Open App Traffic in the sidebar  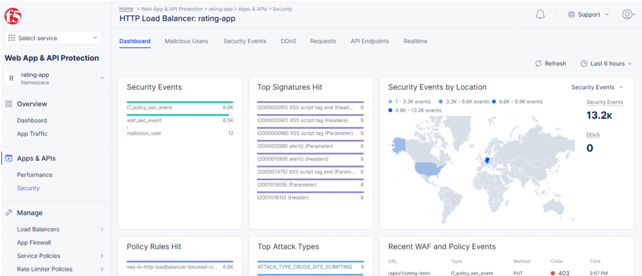[x=32, y=133]
